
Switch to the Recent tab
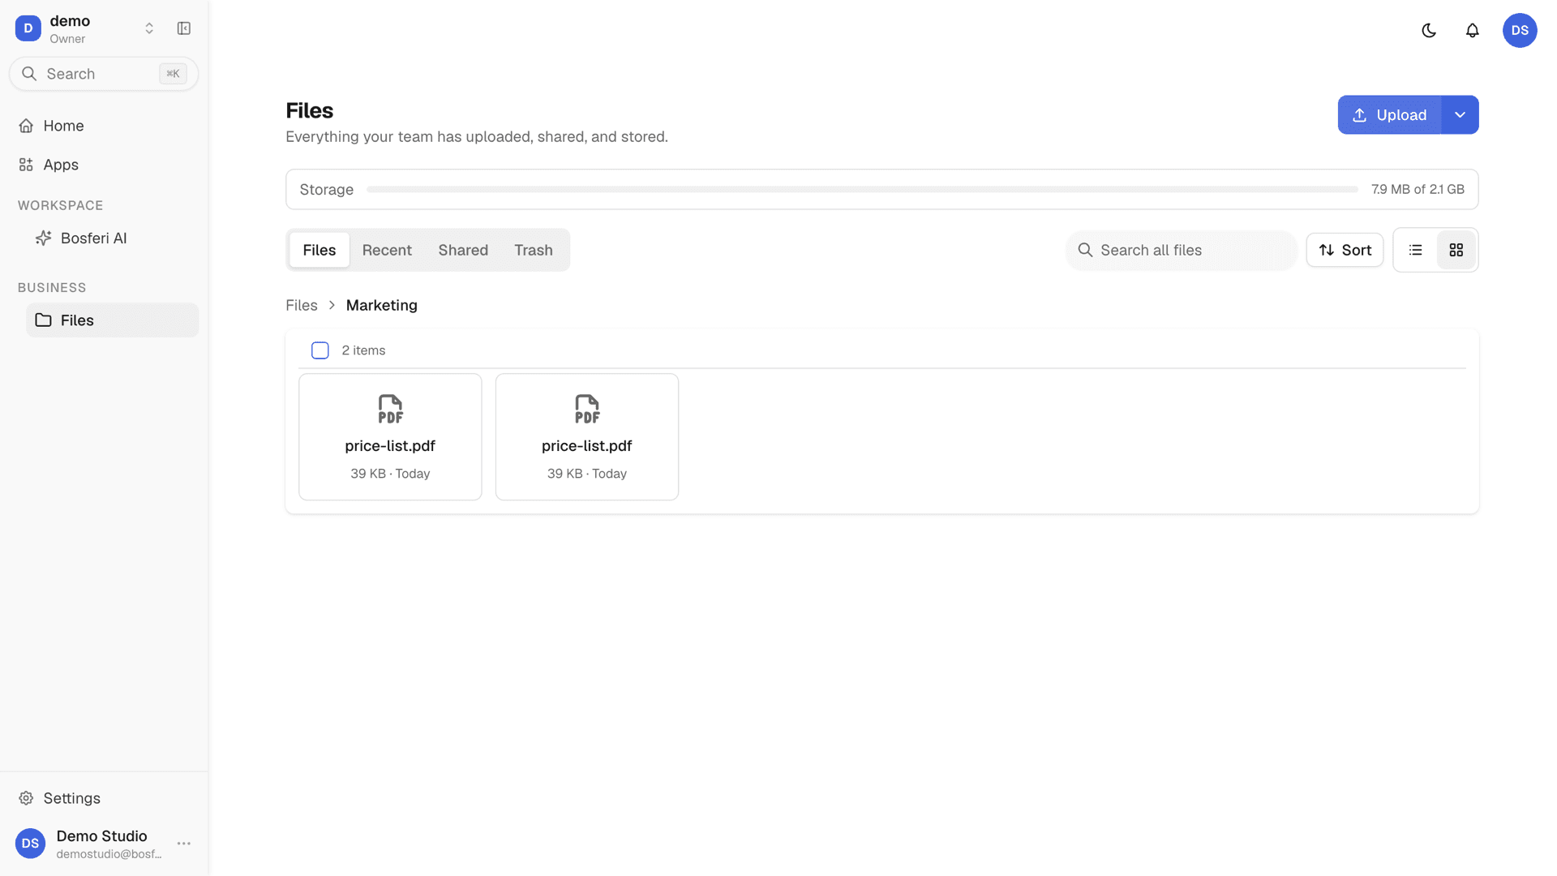pos(387,250)
